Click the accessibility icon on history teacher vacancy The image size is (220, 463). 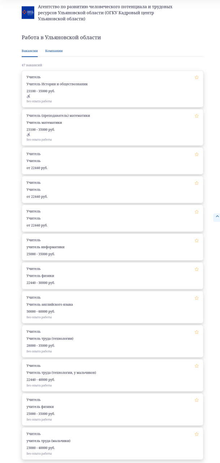(x=29, y=96)
